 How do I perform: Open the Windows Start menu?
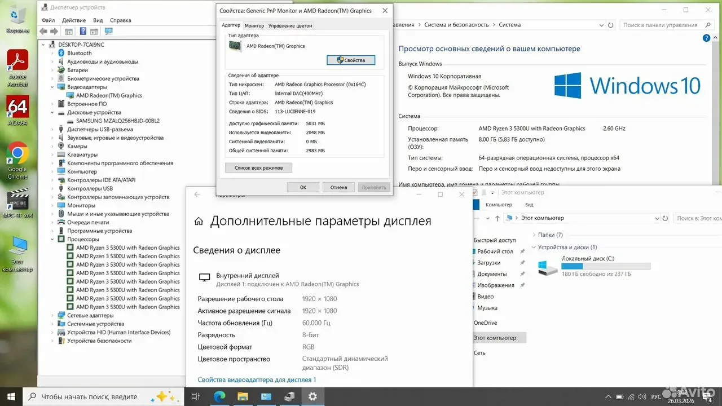(11, 396)
